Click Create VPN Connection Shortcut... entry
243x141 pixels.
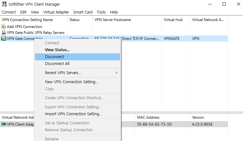tap(77, 98)
